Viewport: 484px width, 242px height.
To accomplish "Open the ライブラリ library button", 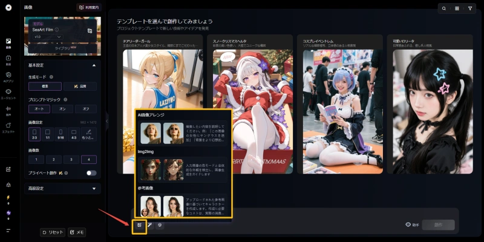I will point(63,48).
